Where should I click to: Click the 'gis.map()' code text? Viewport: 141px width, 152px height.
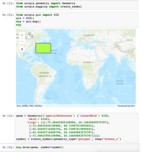[33, 21]
